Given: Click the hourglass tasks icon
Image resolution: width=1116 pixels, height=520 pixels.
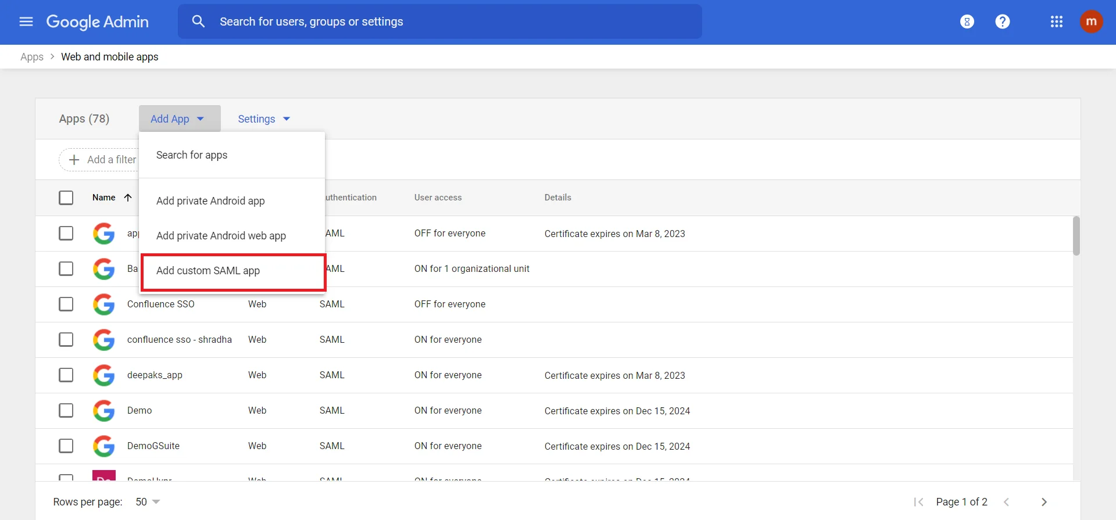Looking at the screenshot, I should (967, 21).
